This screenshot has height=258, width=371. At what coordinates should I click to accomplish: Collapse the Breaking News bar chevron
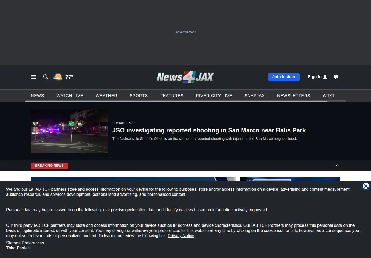click(x=337, y=166)
